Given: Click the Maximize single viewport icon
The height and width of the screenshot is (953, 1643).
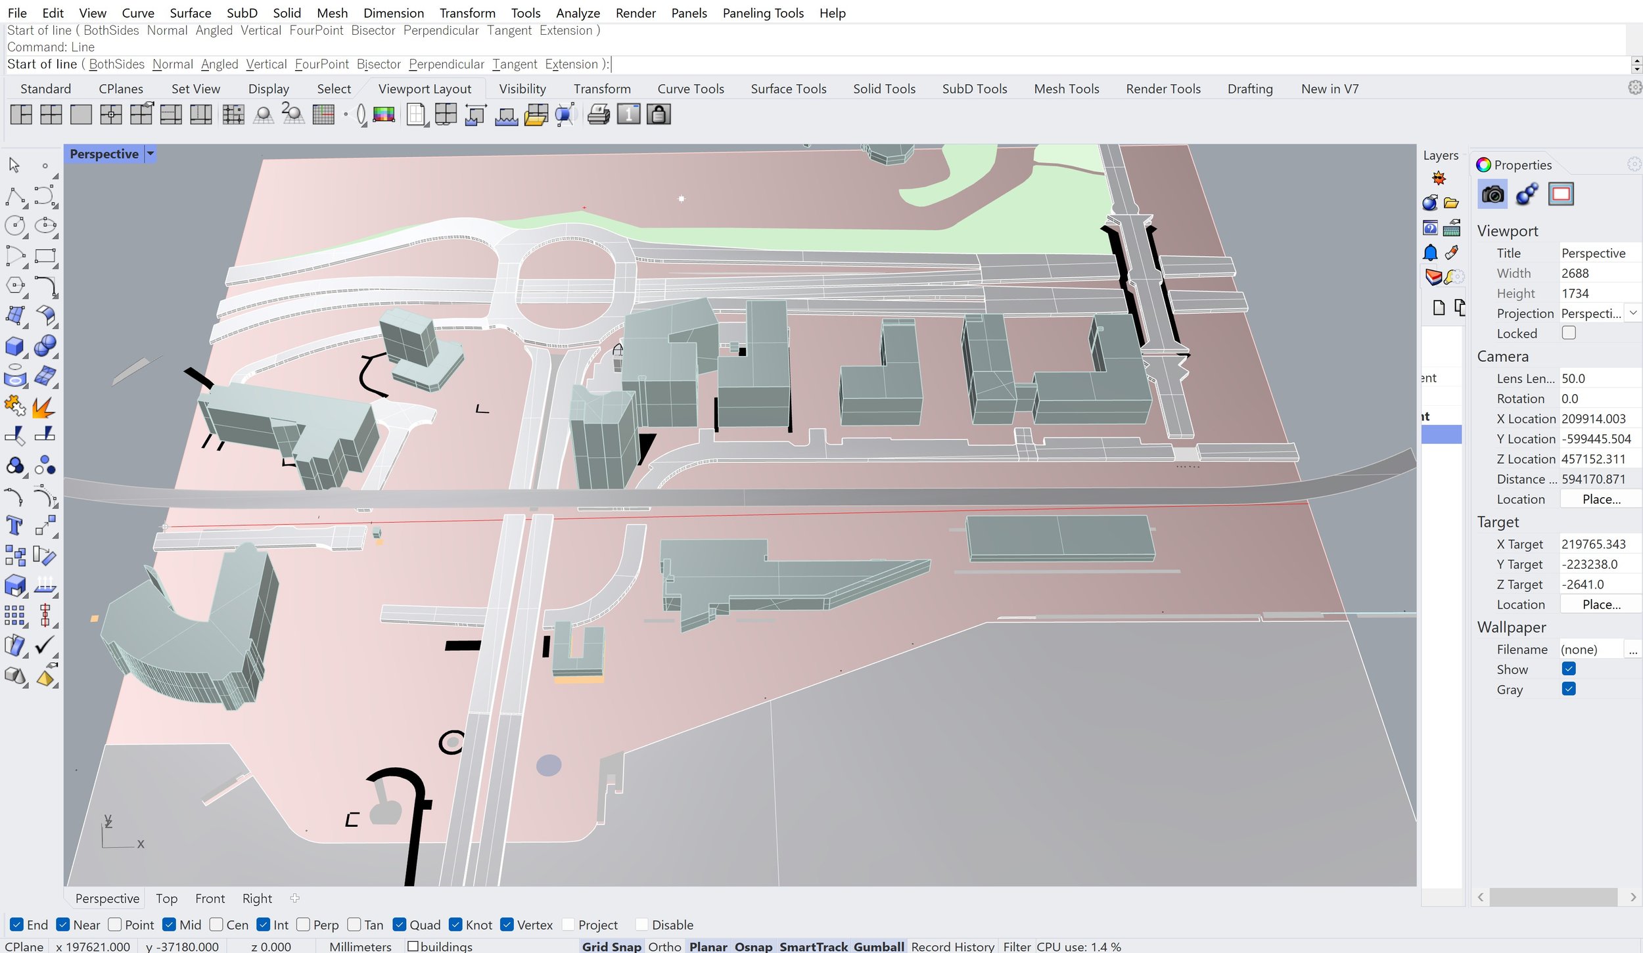Looking at the screenshot, I should click(81, 115).
